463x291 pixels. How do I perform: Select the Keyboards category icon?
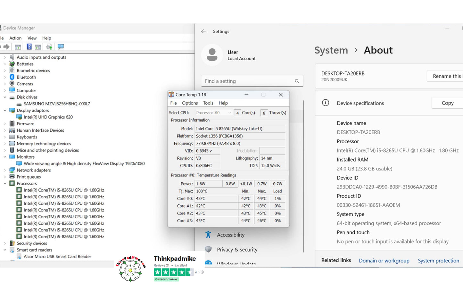click(x=12, y=137)
